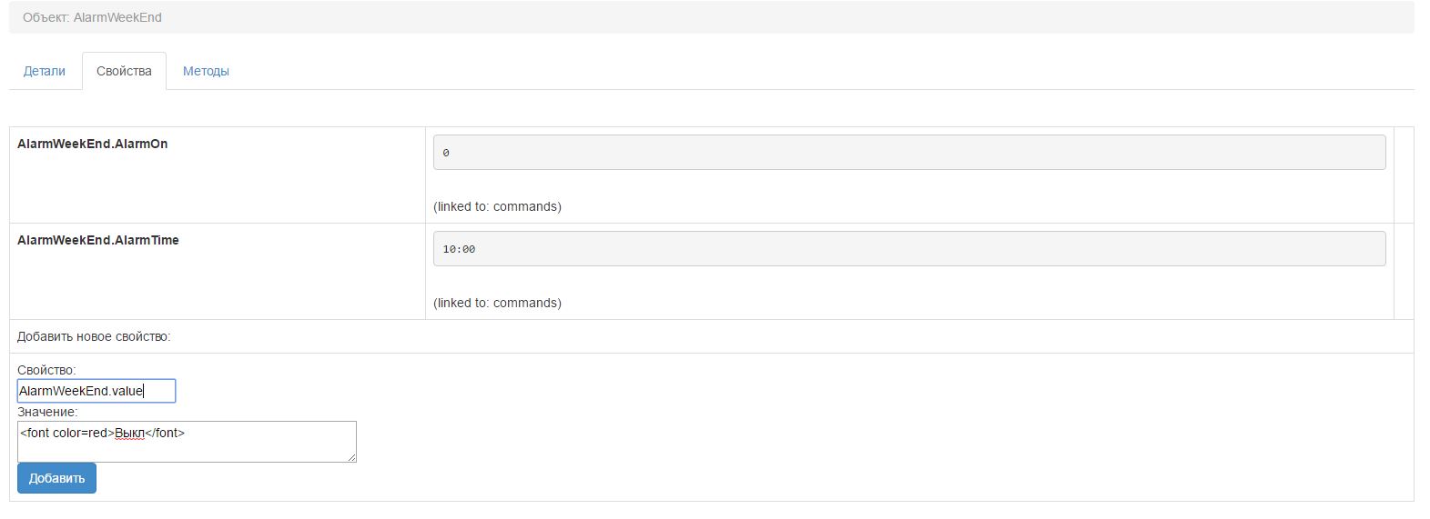Grab the Значение textarea resize handle
Image resolution: width=1430 pixels, height=519 pixels.
coord(351,457)
